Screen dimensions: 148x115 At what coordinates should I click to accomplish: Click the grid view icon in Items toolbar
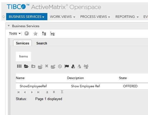pyautogui.click(x=19, y=66)
